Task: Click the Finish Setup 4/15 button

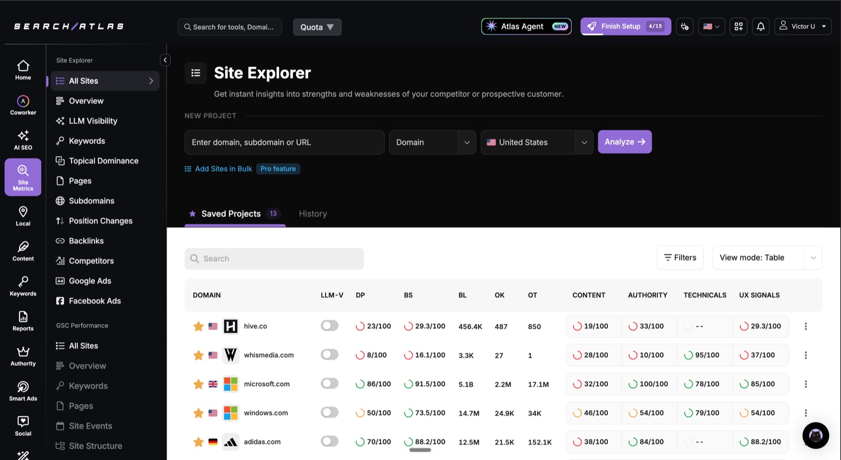Action: pos(625,26)
